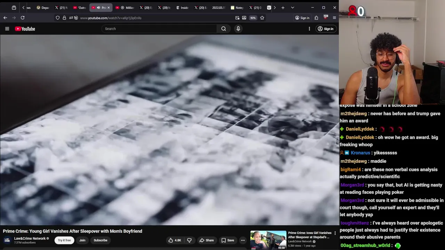The height and width of the screenshot is (250, 445).
Task: Mute the playing tab via speaker icon
Action: point(98,8)
